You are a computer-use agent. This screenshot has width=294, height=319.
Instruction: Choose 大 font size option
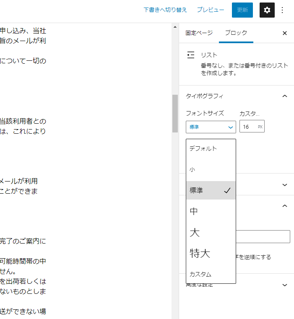coord(211,232)
